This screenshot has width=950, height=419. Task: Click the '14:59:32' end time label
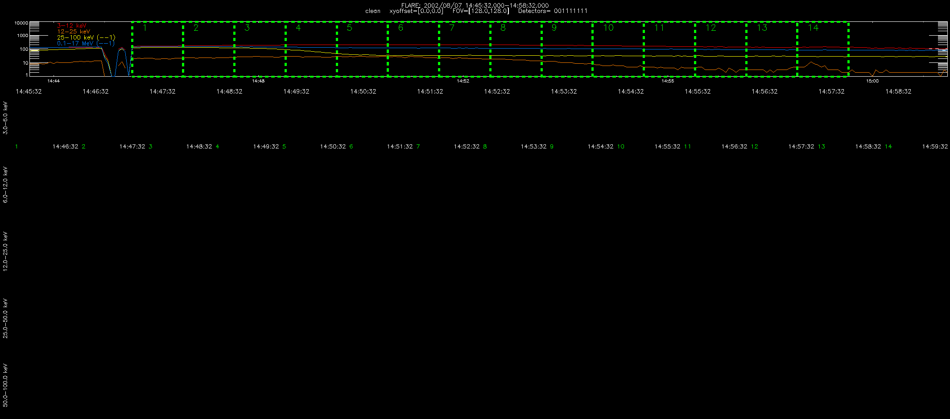(935, 147)
